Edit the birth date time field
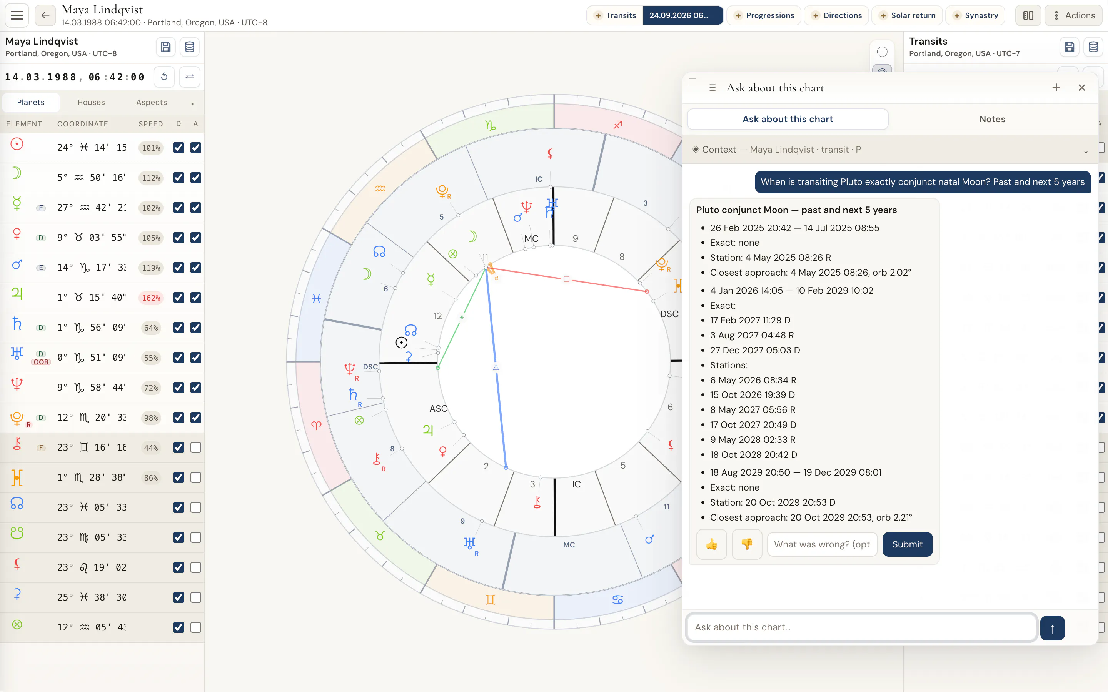 75,77
